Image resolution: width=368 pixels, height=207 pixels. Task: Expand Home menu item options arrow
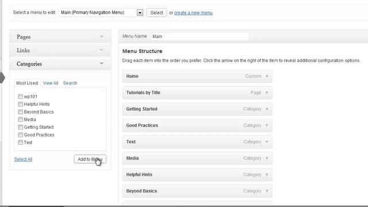click(267, 76)
